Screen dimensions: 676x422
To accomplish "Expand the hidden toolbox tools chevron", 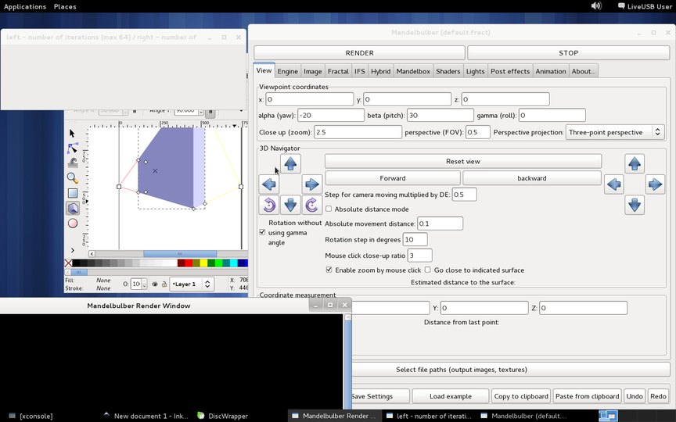I will (73, 251).
